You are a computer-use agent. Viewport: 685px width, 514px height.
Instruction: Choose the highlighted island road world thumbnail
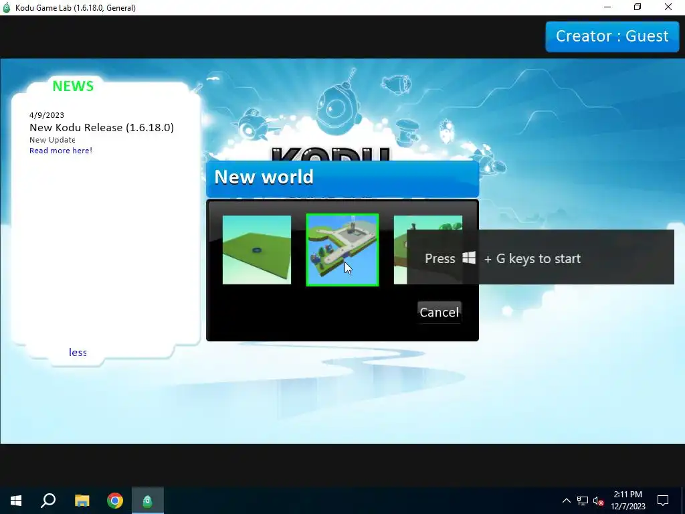342,250
